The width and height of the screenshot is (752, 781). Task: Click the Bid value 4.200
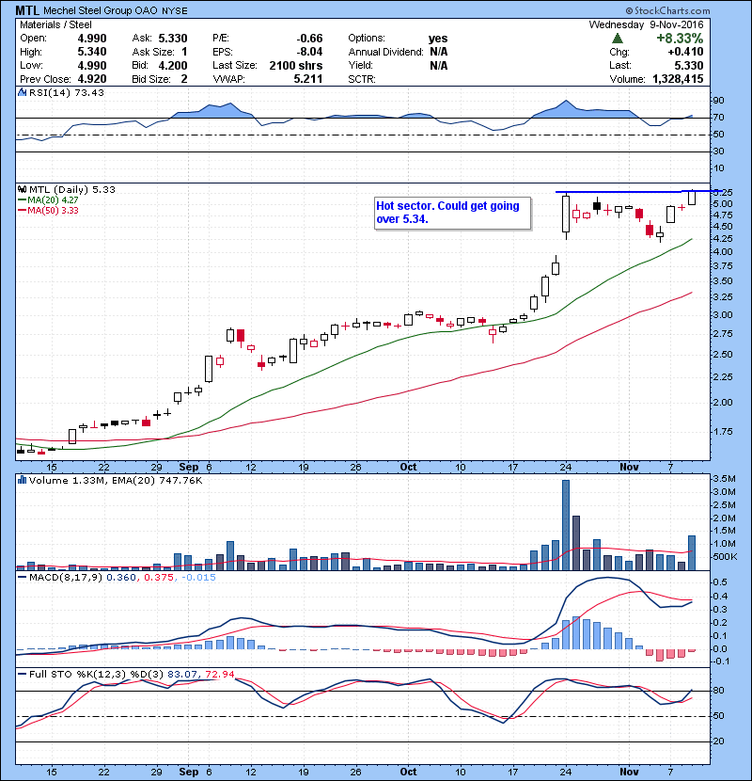(173, 65)
